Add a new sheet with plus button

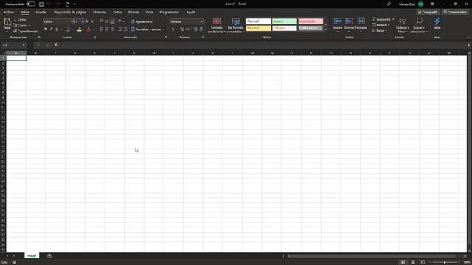49,256
